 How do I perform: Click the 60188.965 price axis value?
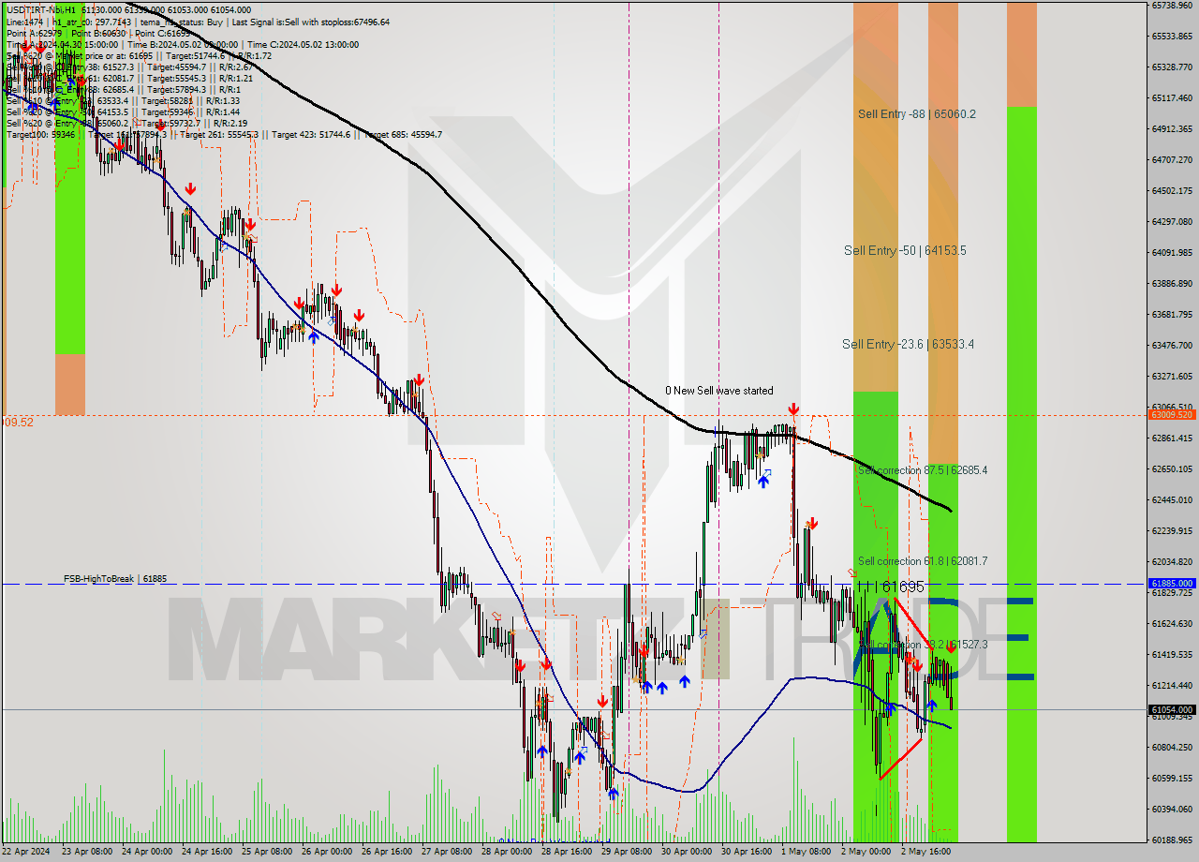1171,840
